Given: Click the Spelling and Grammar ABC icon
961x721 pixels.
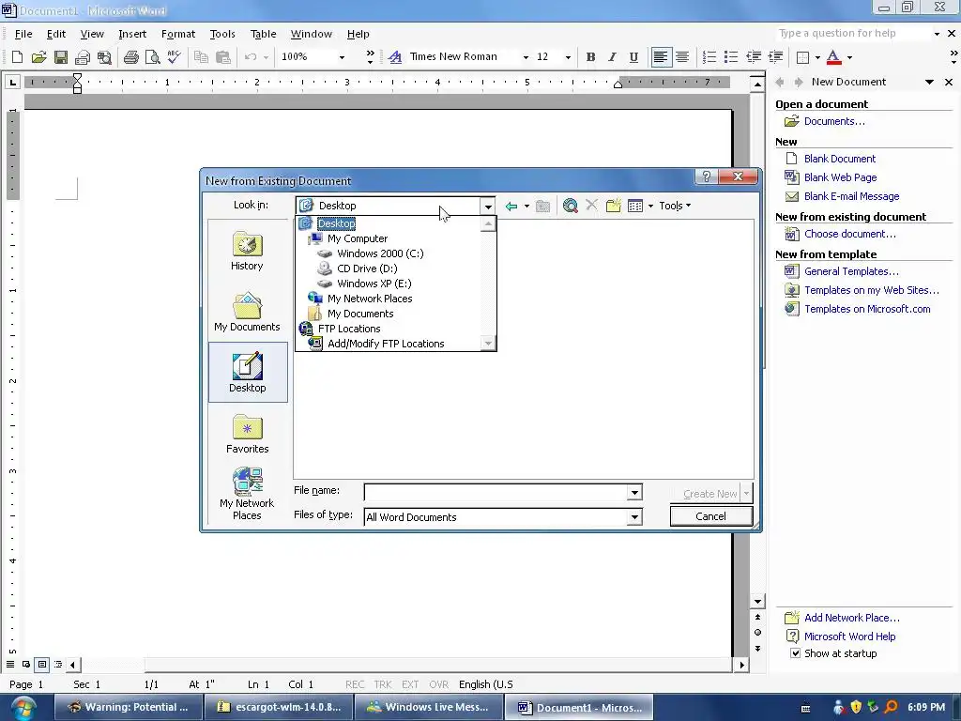Looking at the screenshot, I should click(174, 57).
